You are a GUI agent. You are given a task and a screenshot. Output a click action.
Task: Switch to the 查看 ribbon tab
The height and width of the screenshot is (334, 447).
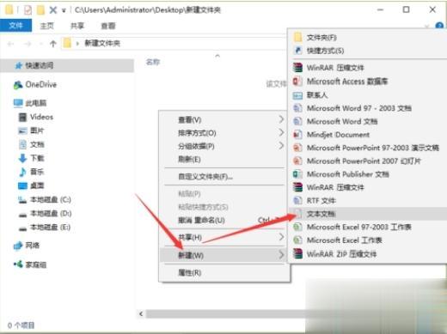(108, 26)
